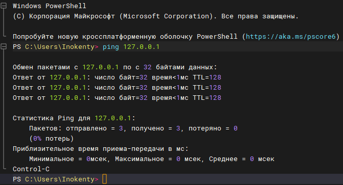Screen dimensions: 343x185
Task: Click the 'ping' command word
Action: click(111, 47)
